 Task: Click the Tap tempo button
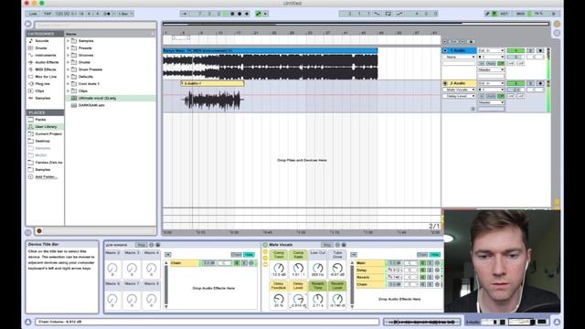(x=48, y=14)
